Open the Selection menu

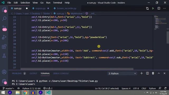point(25,3)
